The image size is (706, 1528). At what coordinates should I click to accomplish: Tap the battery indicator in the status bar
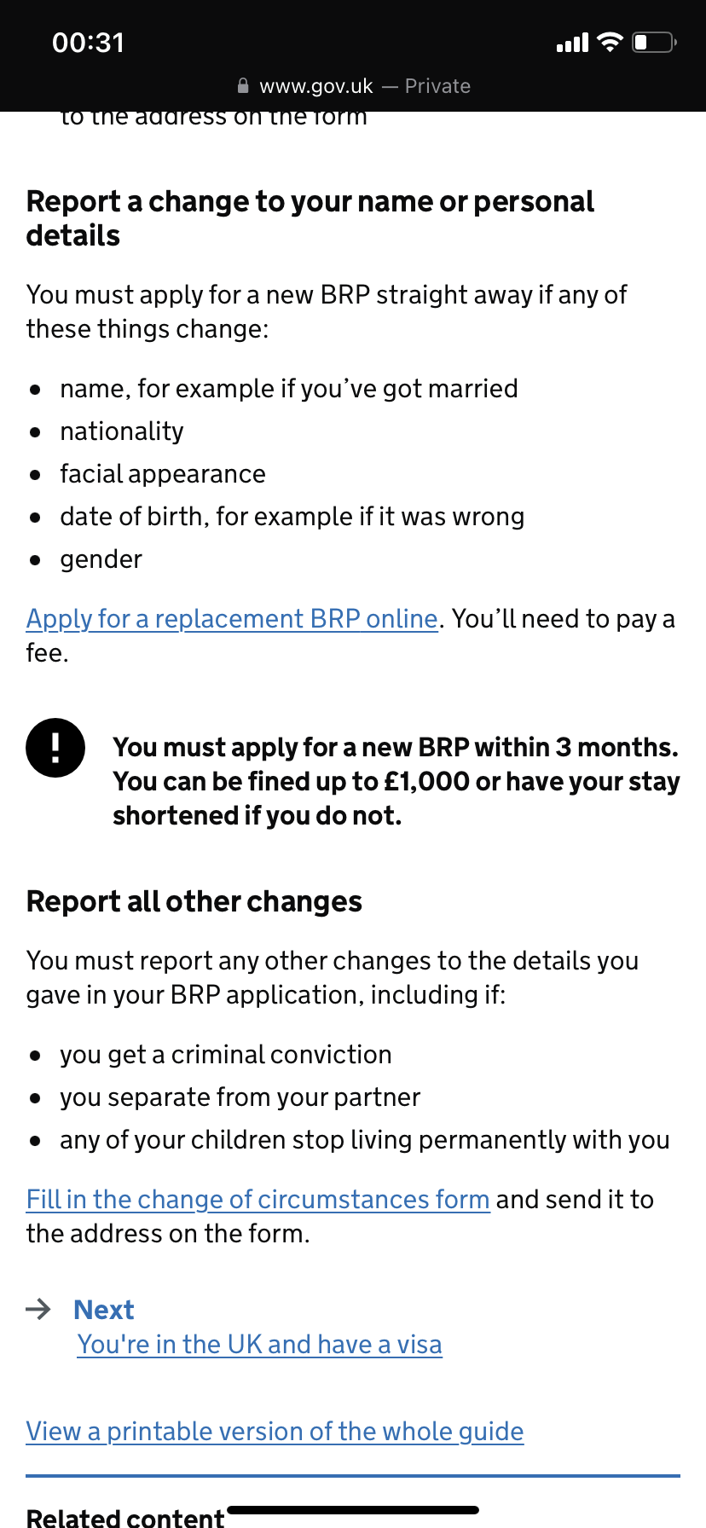(653, 42)
